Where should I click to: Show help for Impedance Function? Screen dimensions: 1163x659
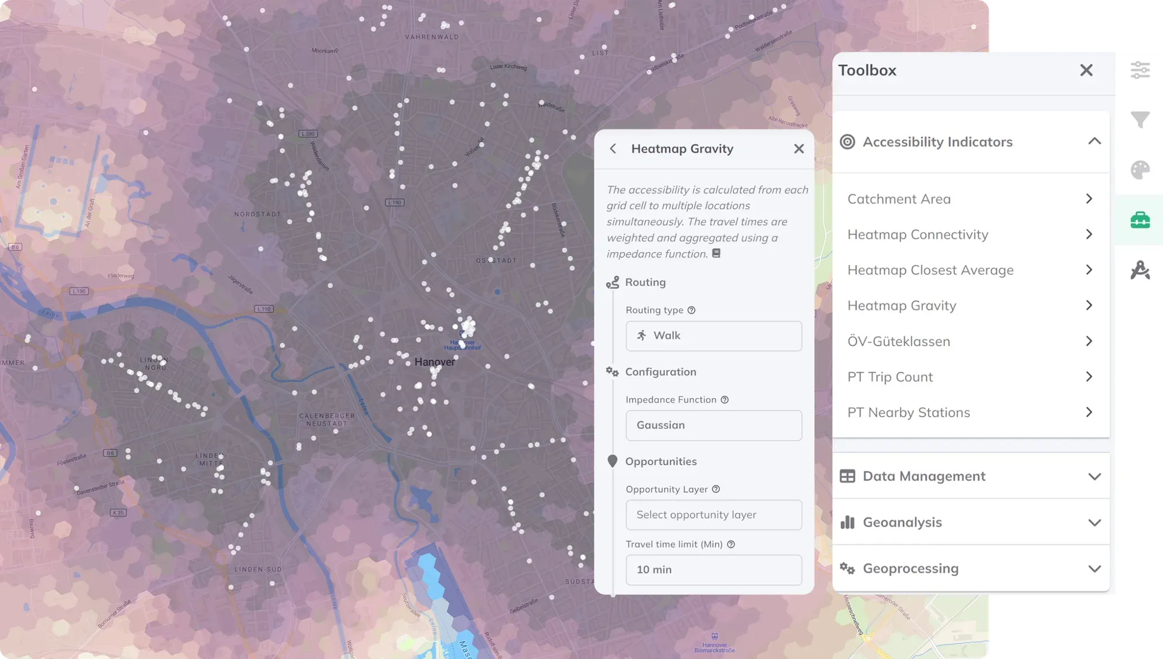tap(725, 400)
